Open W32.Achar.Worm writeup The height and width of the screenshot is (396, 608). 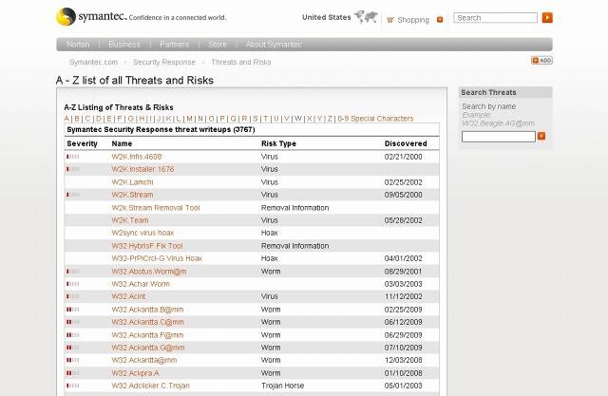(x=141, y=284)
